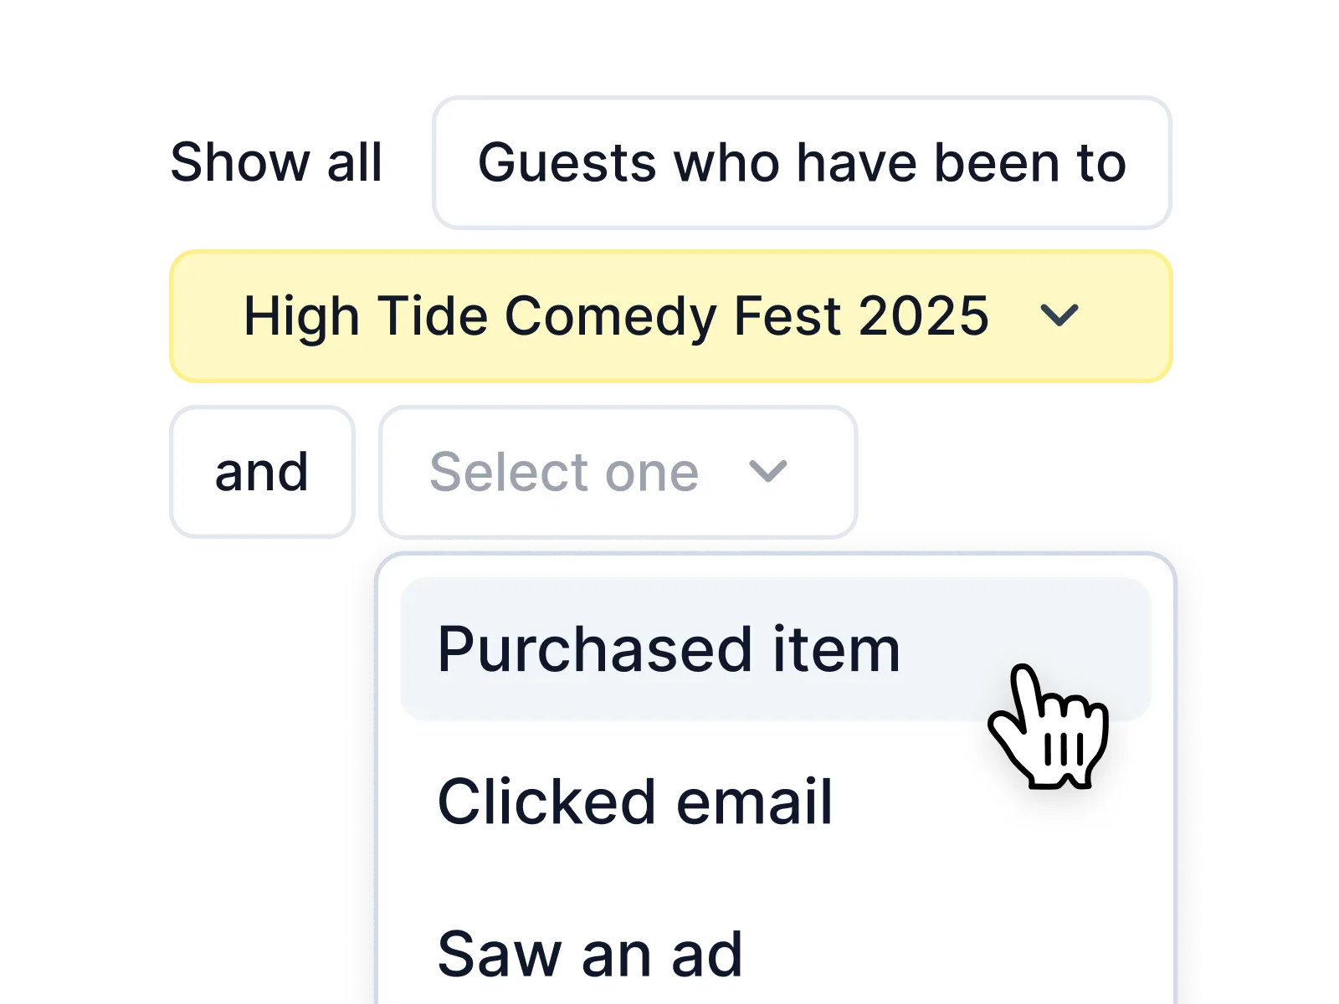The image size is (1339, 1004).
Task: Click the second option in the open dropdown list
Action: click(x=635, y=802)
